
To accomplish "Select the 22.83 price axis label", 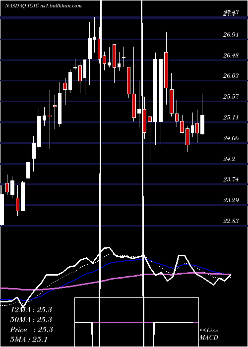I will click(231, 221).
